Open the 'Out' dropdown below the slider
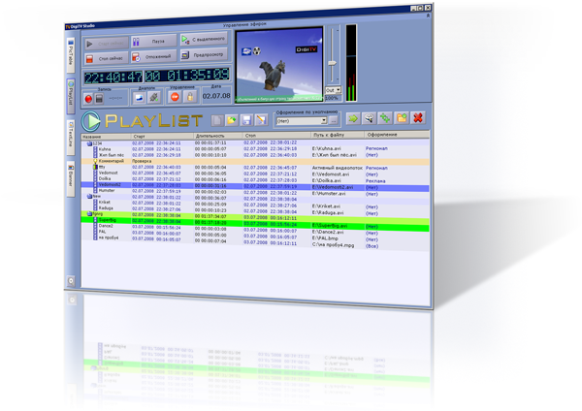The height and width of the screenshot is (411, 582). (333, 90)
